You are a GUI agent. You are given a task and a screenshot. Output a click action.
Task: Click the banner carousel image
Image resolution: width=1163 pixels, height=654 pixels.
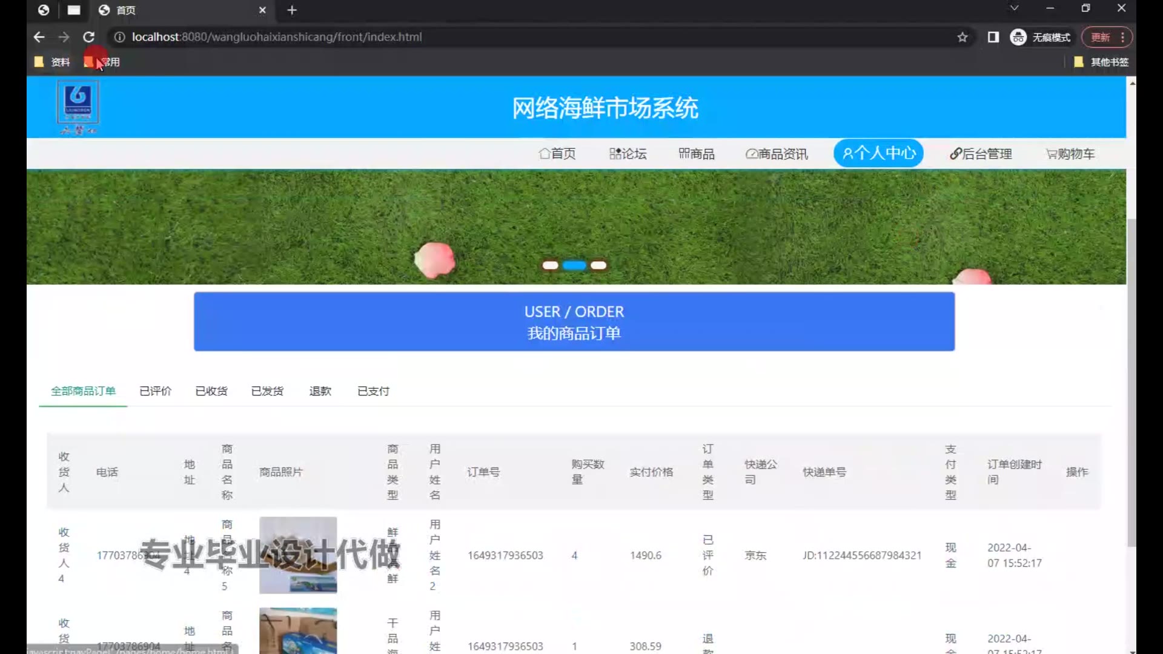[576, 226]
